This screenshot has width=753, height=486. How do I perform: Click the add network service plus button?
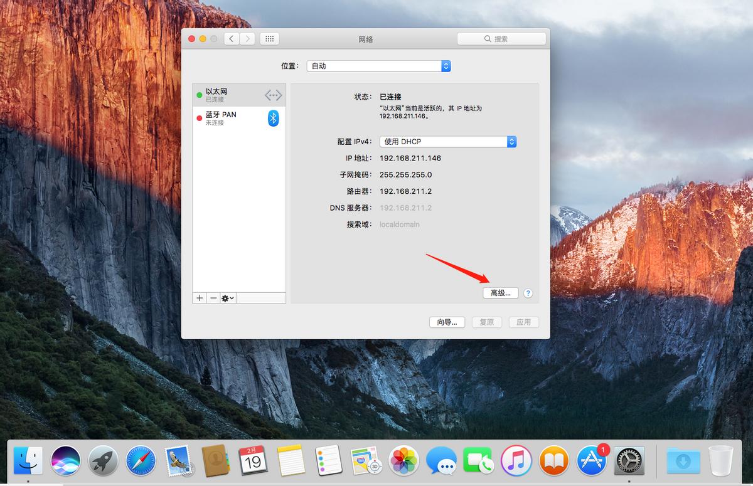200,298
